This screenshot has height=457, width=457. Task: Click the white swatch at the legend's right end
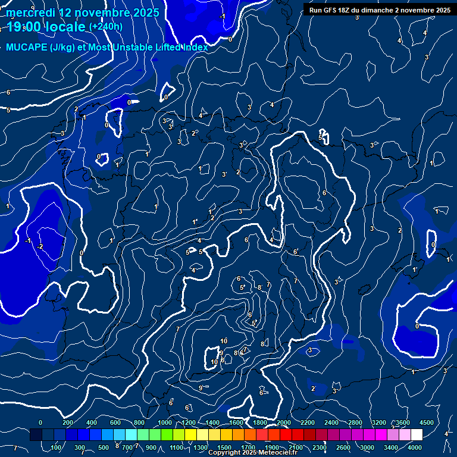[x=417, y=434]
